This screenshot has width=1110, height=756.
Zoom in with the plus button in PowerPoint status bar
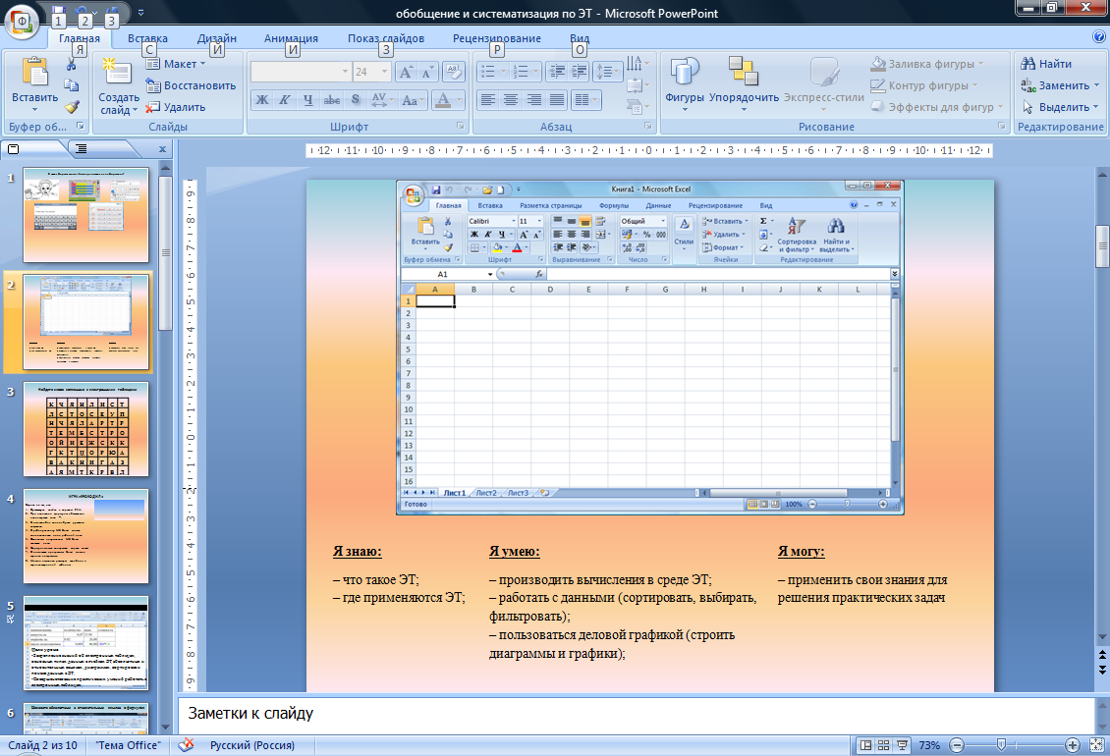pyautogui.click(x=1073, y=744)
